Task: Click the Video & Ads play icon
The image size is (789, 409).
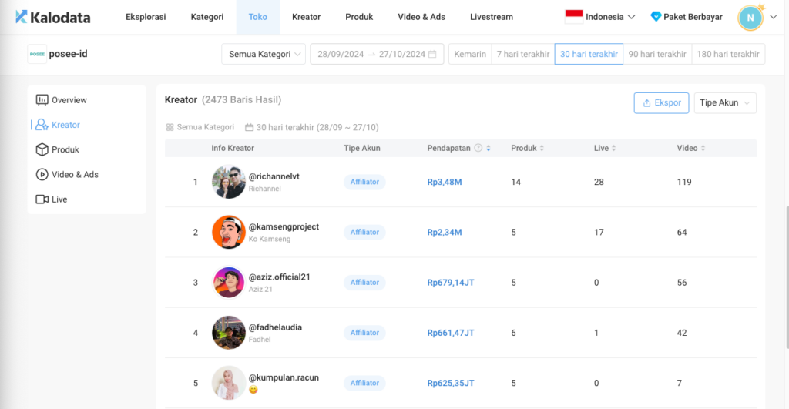Action: (42, 175)
